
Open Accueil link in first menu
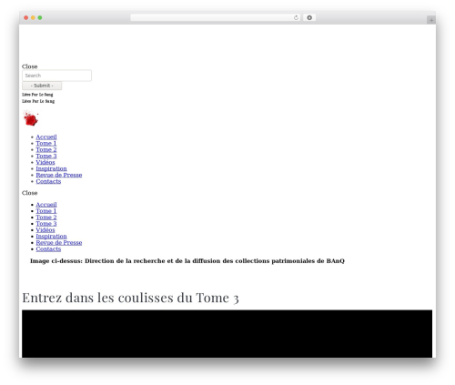[46, 137]
